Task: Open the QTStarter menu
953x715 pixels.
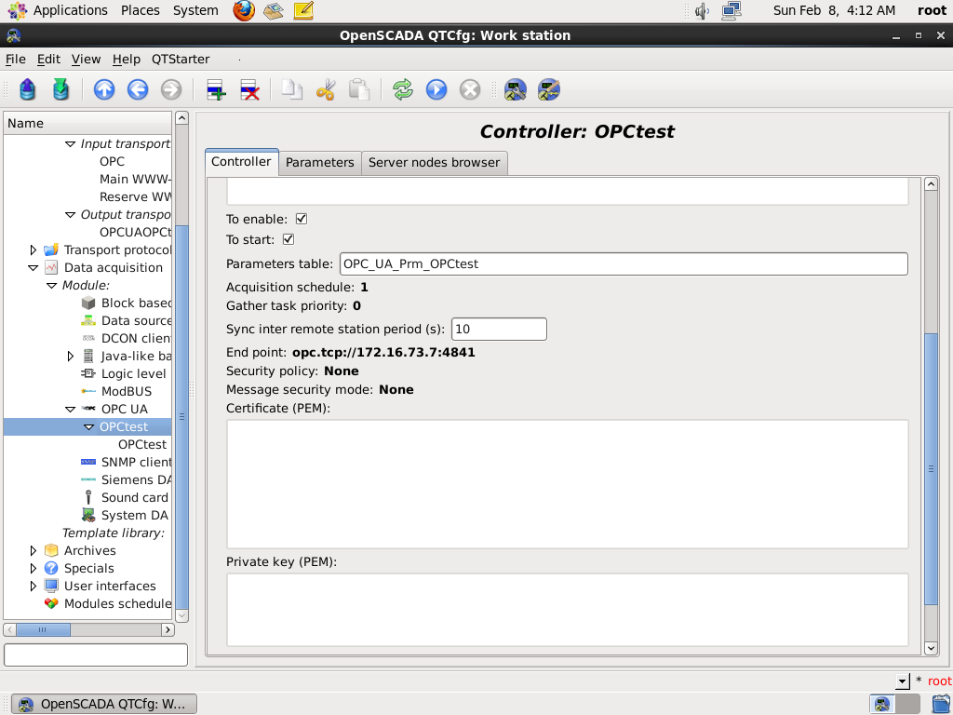Action: [x=181, y=60]
